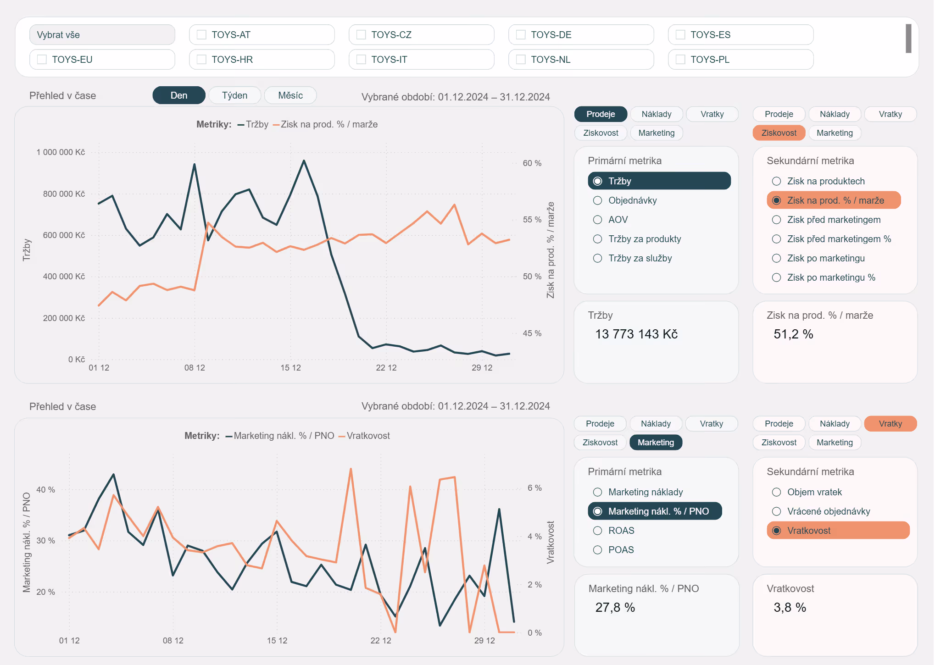Image resolution: width=935 pixels, height=665 pixels.
Task: Check the TOYS-CZ checkbox
Action: [x=361, y=35]
